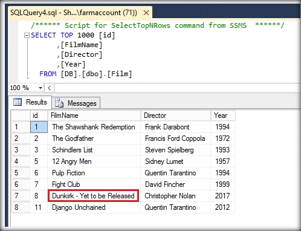Click [Year] in the query editor
The height and width of the screenshot is (231, 301).
point(73,64)
